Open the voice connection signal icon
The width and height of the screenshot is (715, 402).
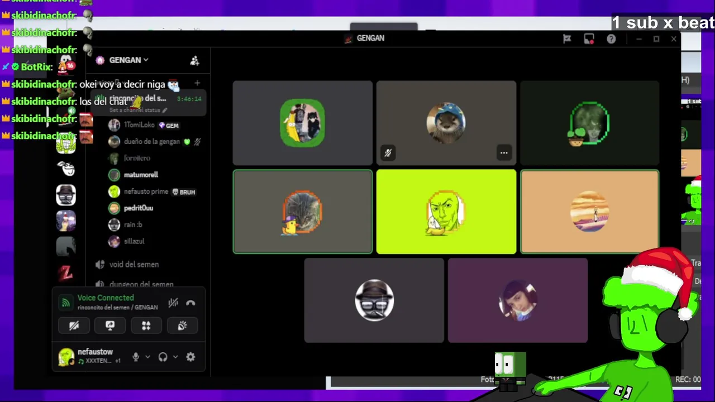tap(66, 303)
